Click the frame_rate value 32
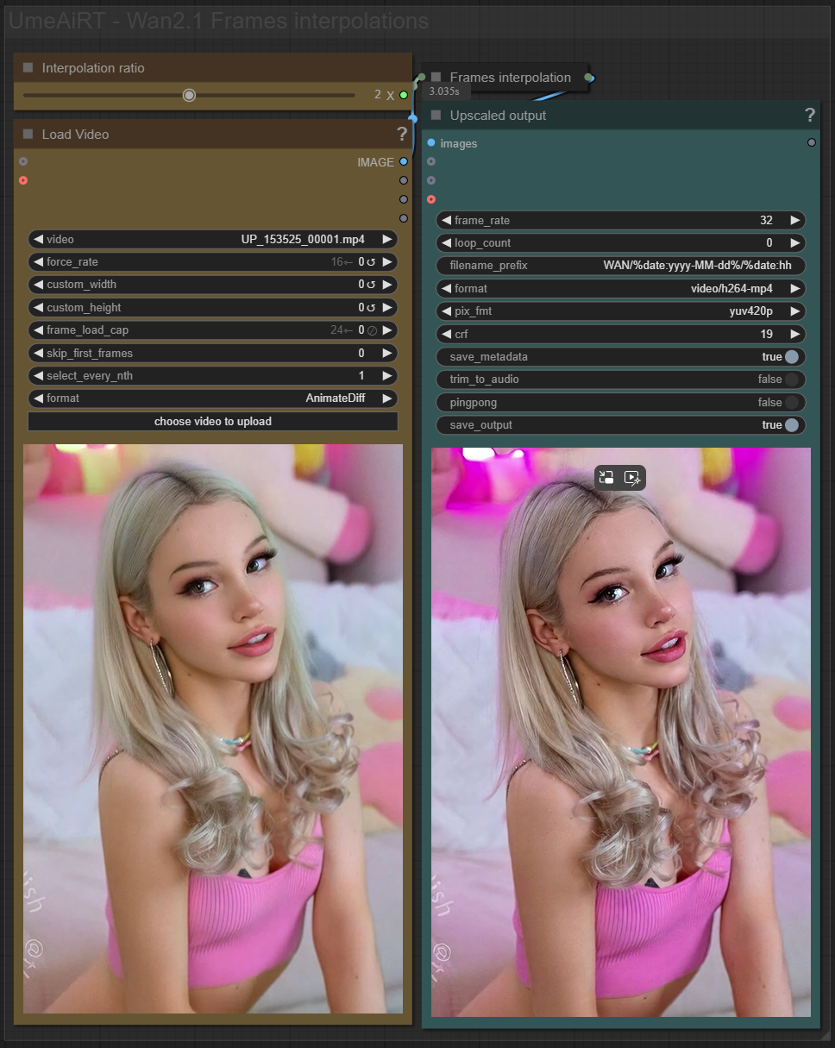The width and height of the screenshot is (835, 1048). click(x=766, y=220)
